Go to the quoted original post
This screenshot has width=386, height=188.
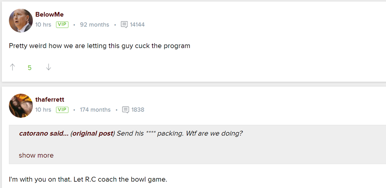click(x=93, y=134)
